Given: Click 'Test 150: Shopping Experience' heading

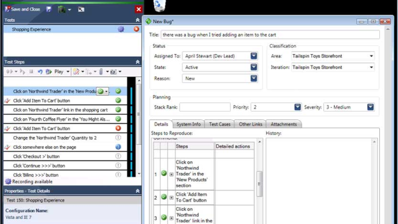Looking at the screenshot, I should point(35,200).
